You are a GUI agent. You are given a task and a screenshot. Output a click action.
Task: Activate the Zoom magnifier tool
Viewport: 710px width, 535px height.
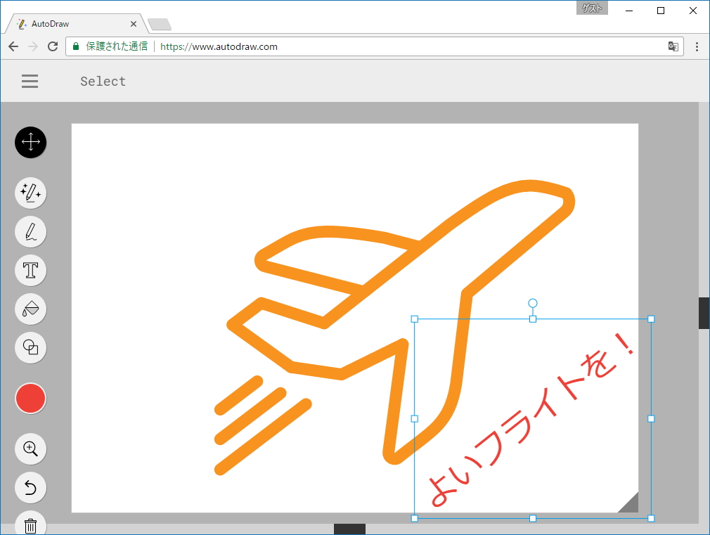[x=30, y=449]
